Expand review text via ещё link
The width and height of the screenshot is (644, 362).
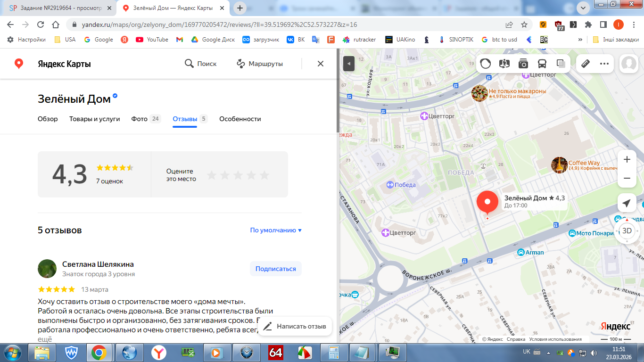tap(44, 339)
